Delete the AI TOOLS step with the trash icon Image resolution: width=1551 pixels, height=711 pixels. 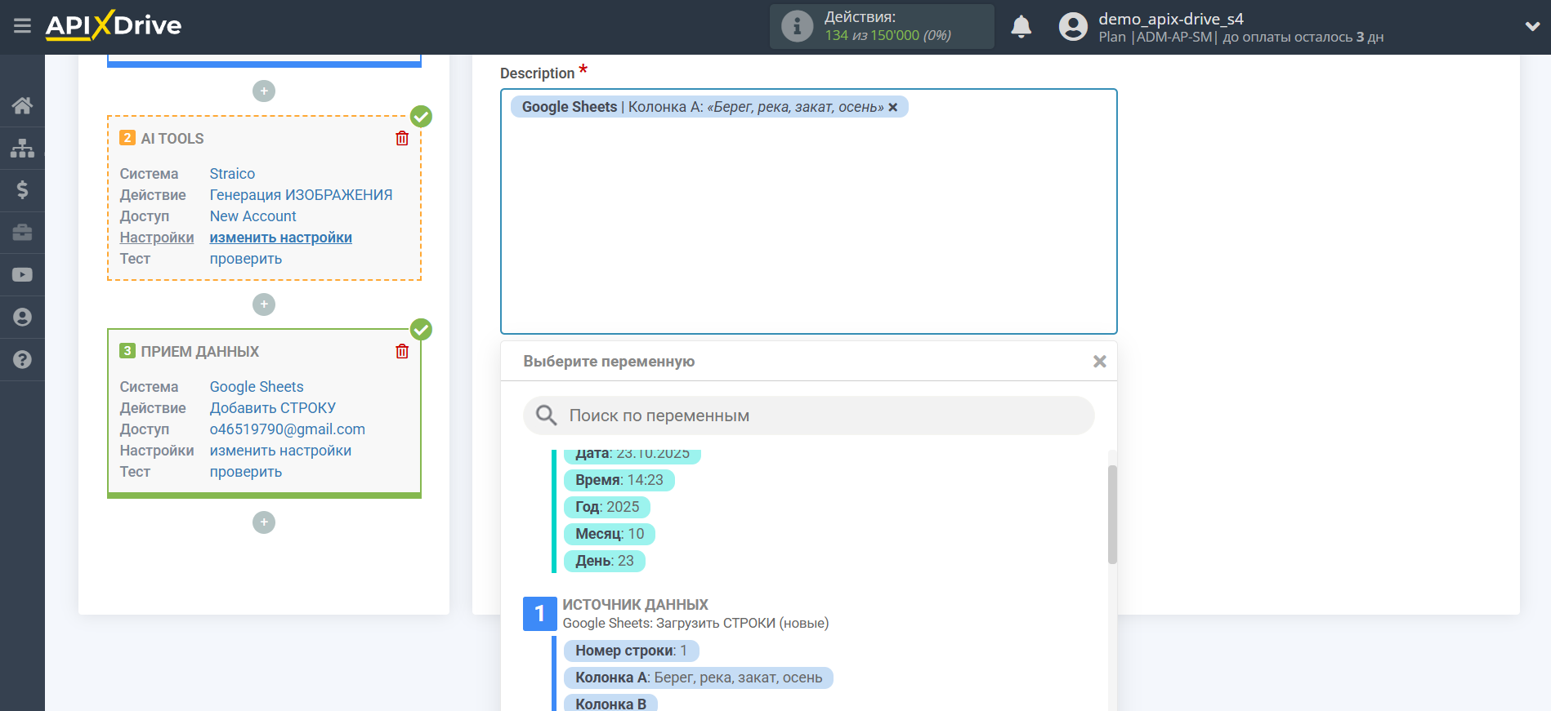(402, 139)
